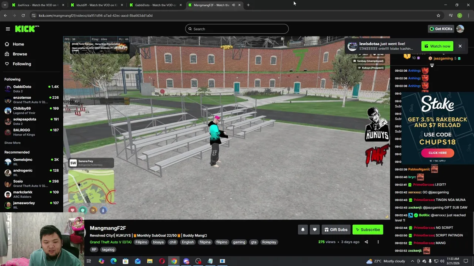
Task: Switch to kbutdiff browser tab
Action: (96, 5)
